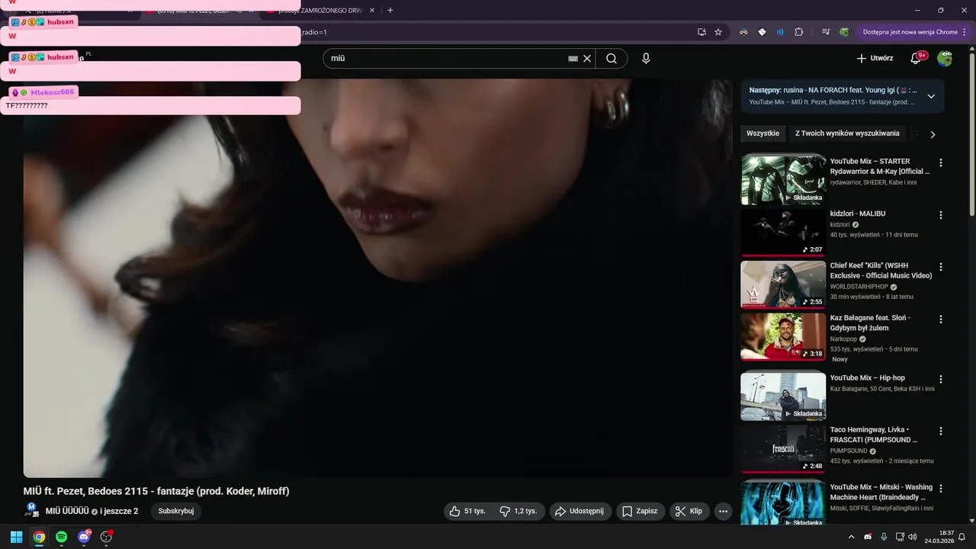Open YouTube account avatar menu

coord(945,59)
